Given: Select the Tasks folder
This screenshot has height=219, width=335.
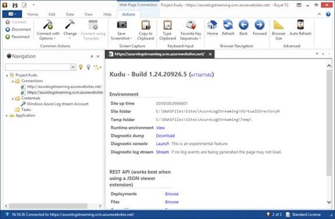Looking at the screenshot, I should pos(23,109).
